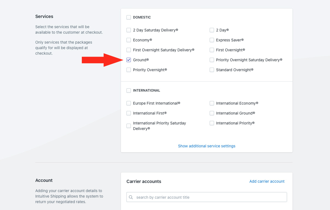This screenshot has width=330, height=210.
Task: Click the search magnifier icon in carrier accounts
Action: (x=131, y=197)
